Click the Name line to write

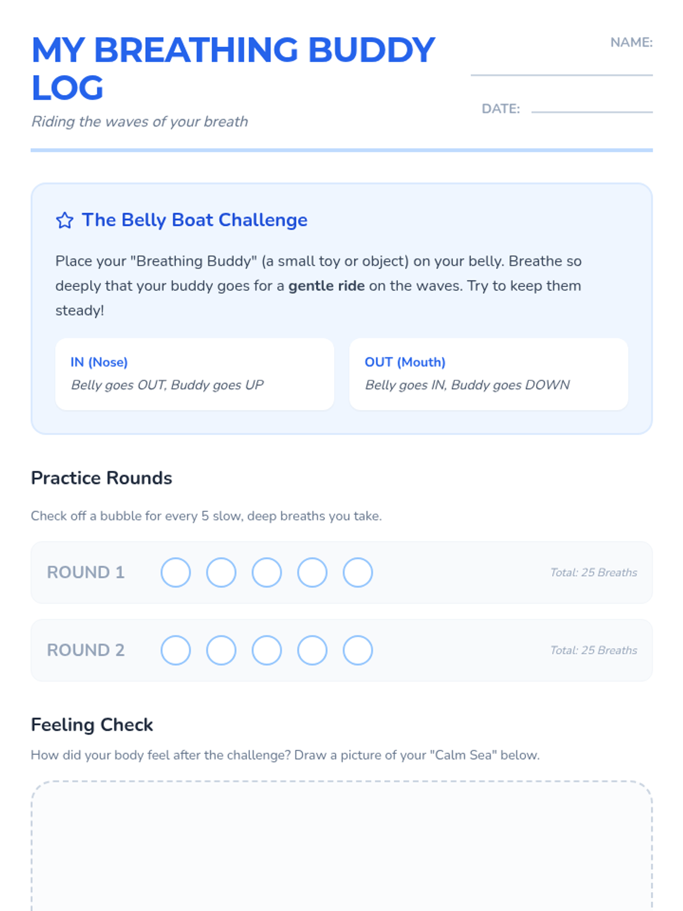point(561,65)
